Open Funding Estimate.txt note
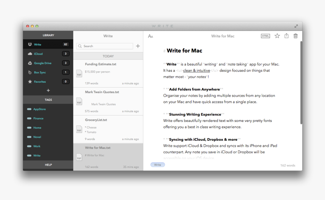 click(x=108, y=74)
